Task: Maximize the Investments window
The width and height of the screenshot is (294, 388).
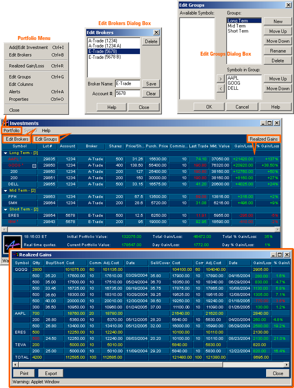Action: tap(270, 123)
